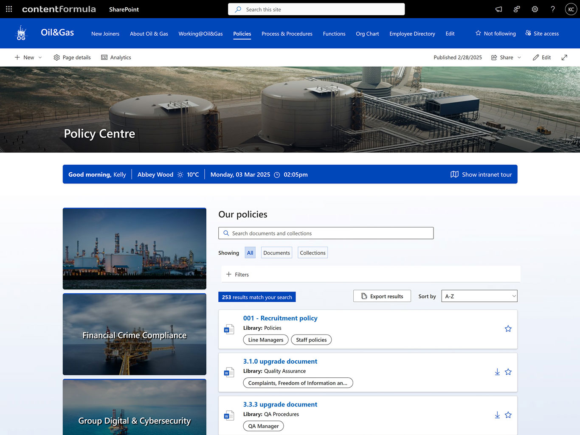Open the app launcher waffle icon

tap(9, 9)
